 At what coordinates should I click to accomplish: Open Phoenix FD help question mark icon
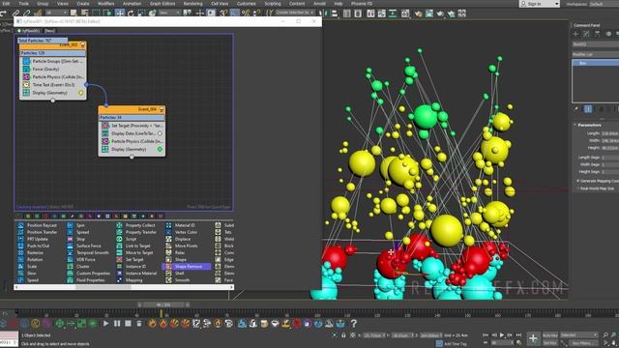click(354, 324)
